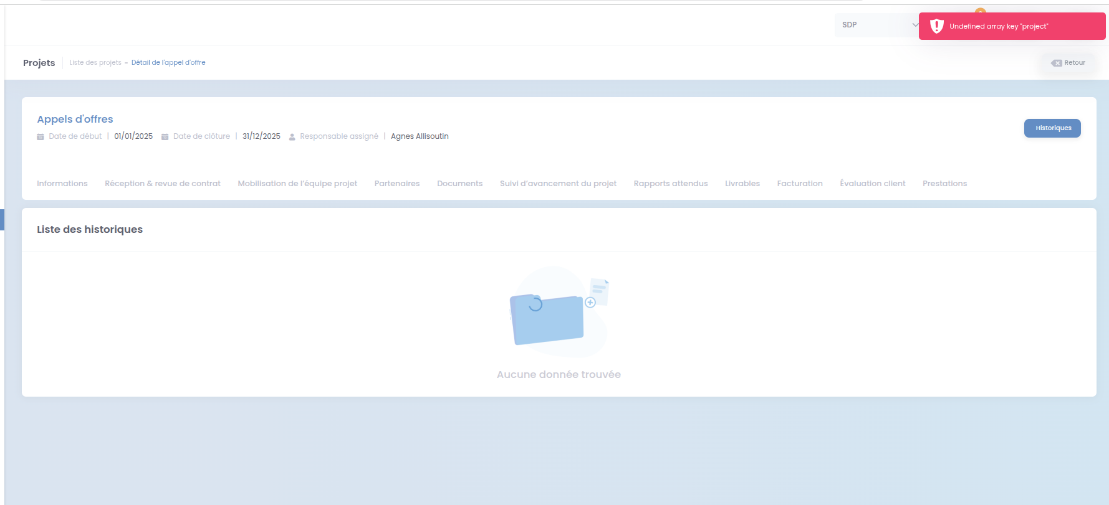Dismiss the Undefined array key error toast

[1012, 26]
